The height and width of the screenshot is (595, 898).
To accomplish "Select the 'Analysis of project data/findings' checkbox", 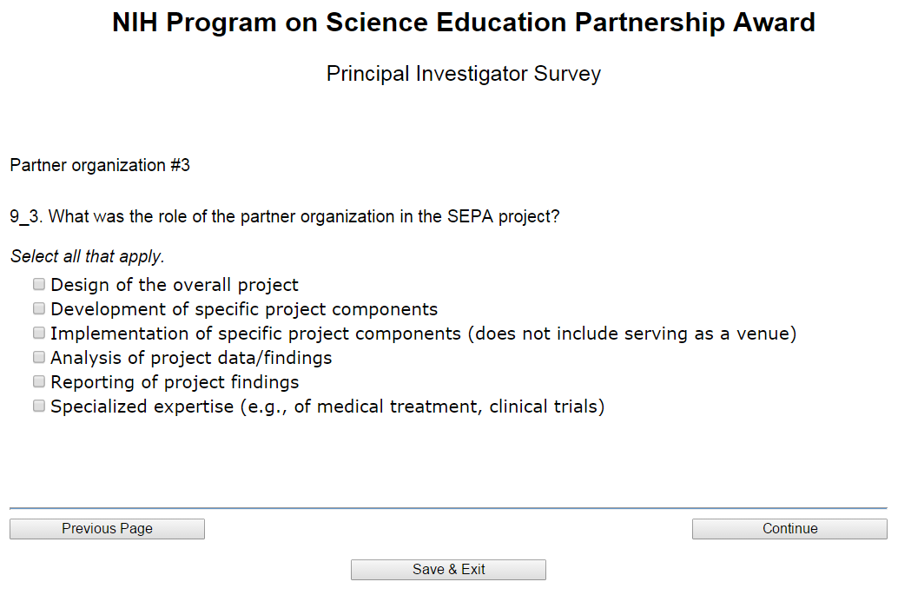I will 39,357.
